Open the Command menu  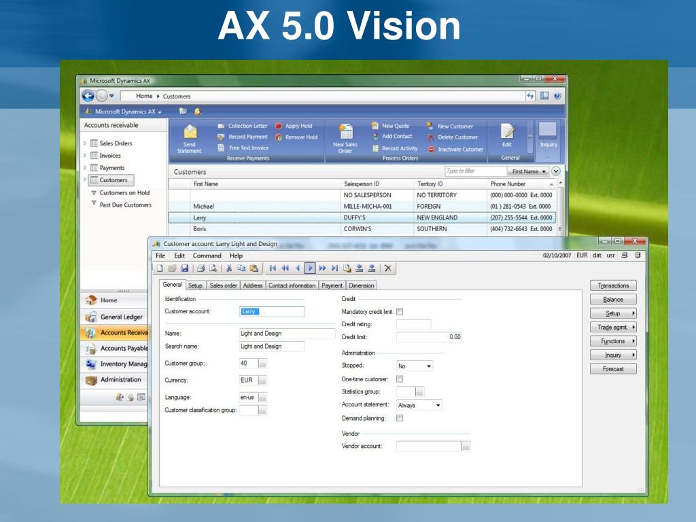(x=207, y=256)
